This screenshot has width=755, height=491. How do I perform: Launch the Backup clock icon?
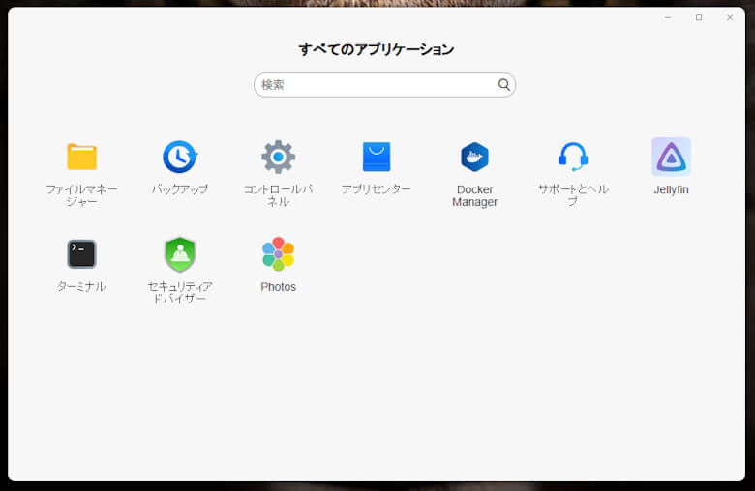pyautogui.click(x=179, y=157)
